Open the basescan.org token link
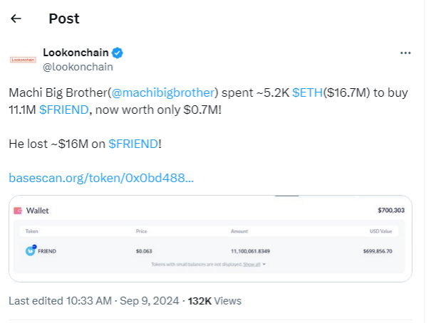The image size is (446, 323). pos(100,177)
